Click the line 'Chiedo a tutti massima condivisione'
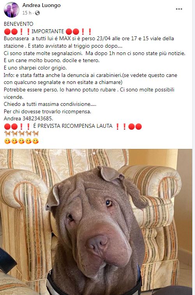This screenshot has height=295, width=195. point(47,104)
